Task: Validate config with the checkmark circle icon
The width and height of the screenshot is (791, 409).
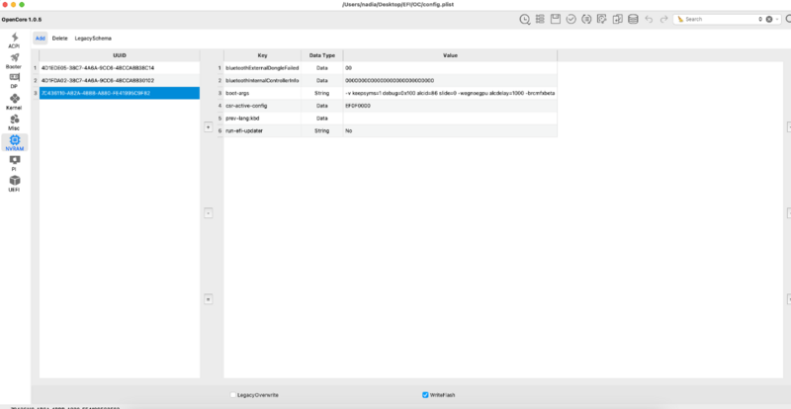Action: [x=571, y=19]
